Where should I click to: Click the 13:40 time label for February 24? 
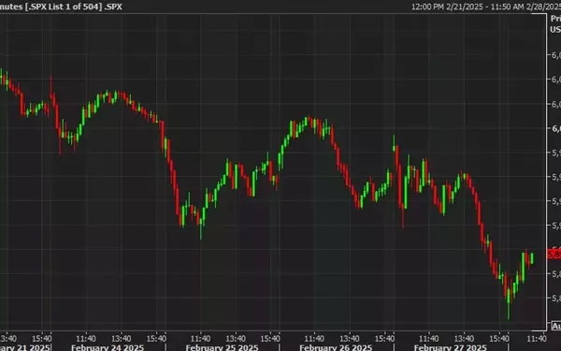(x=121, y=338)
